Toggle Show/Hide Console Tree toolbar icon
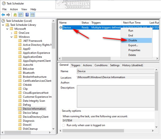 20,15
